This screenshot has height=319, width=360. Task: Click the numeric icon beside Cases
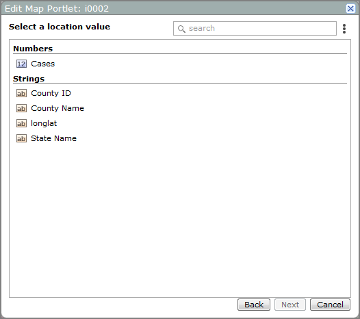[x=21, y=64]
